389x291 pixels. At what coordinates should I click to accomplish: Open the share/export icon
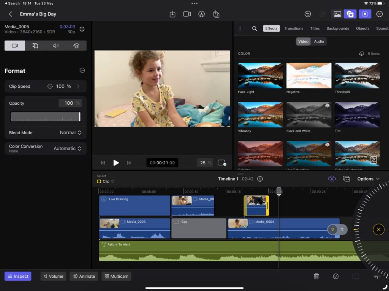click(x=216, y=14)
